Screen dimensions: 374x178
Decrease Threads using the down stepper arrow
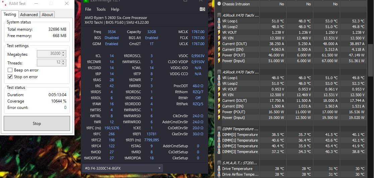pyautogui.click(x=63, y=64)
